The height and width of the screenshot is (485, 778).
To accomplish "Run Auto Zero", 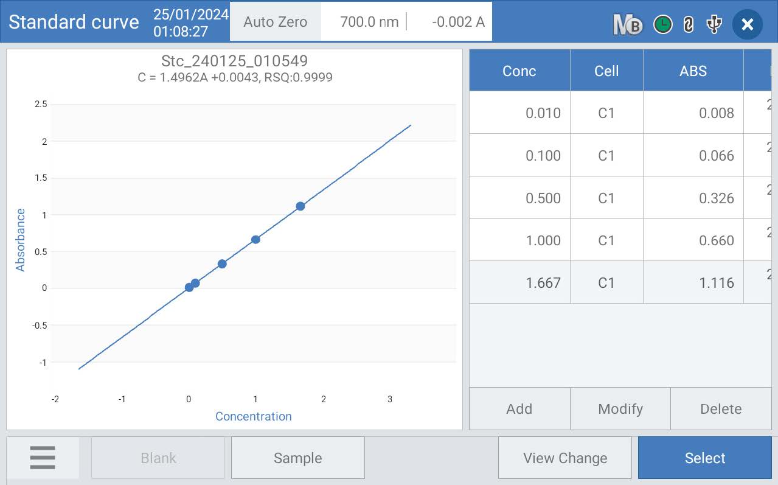I will click(x=276, y=22).
